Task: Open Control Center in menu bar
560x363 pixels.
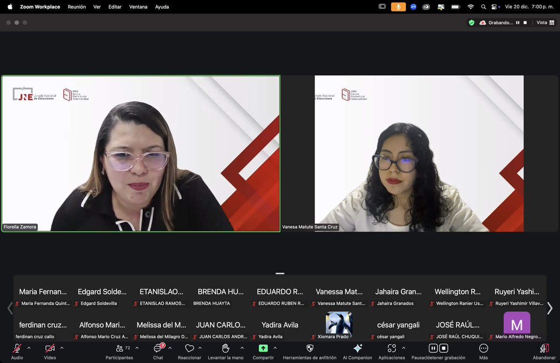Action: [495, 7]
